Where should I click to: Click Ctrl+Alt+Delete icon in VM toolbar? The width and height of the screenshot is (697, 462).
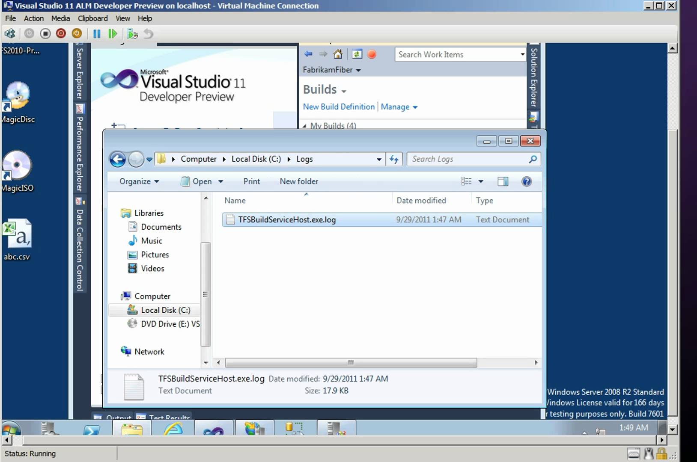[10, 33]
